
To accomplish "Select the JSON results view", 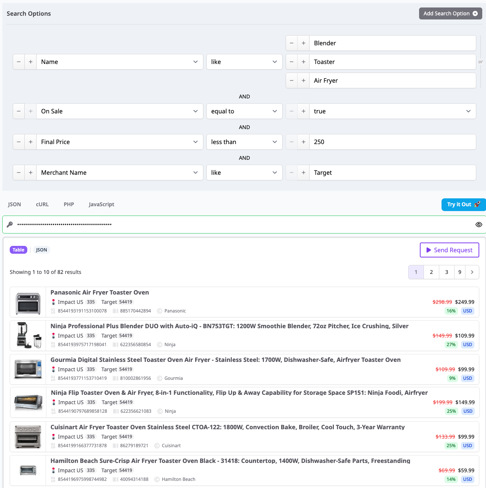I will 41,250.
